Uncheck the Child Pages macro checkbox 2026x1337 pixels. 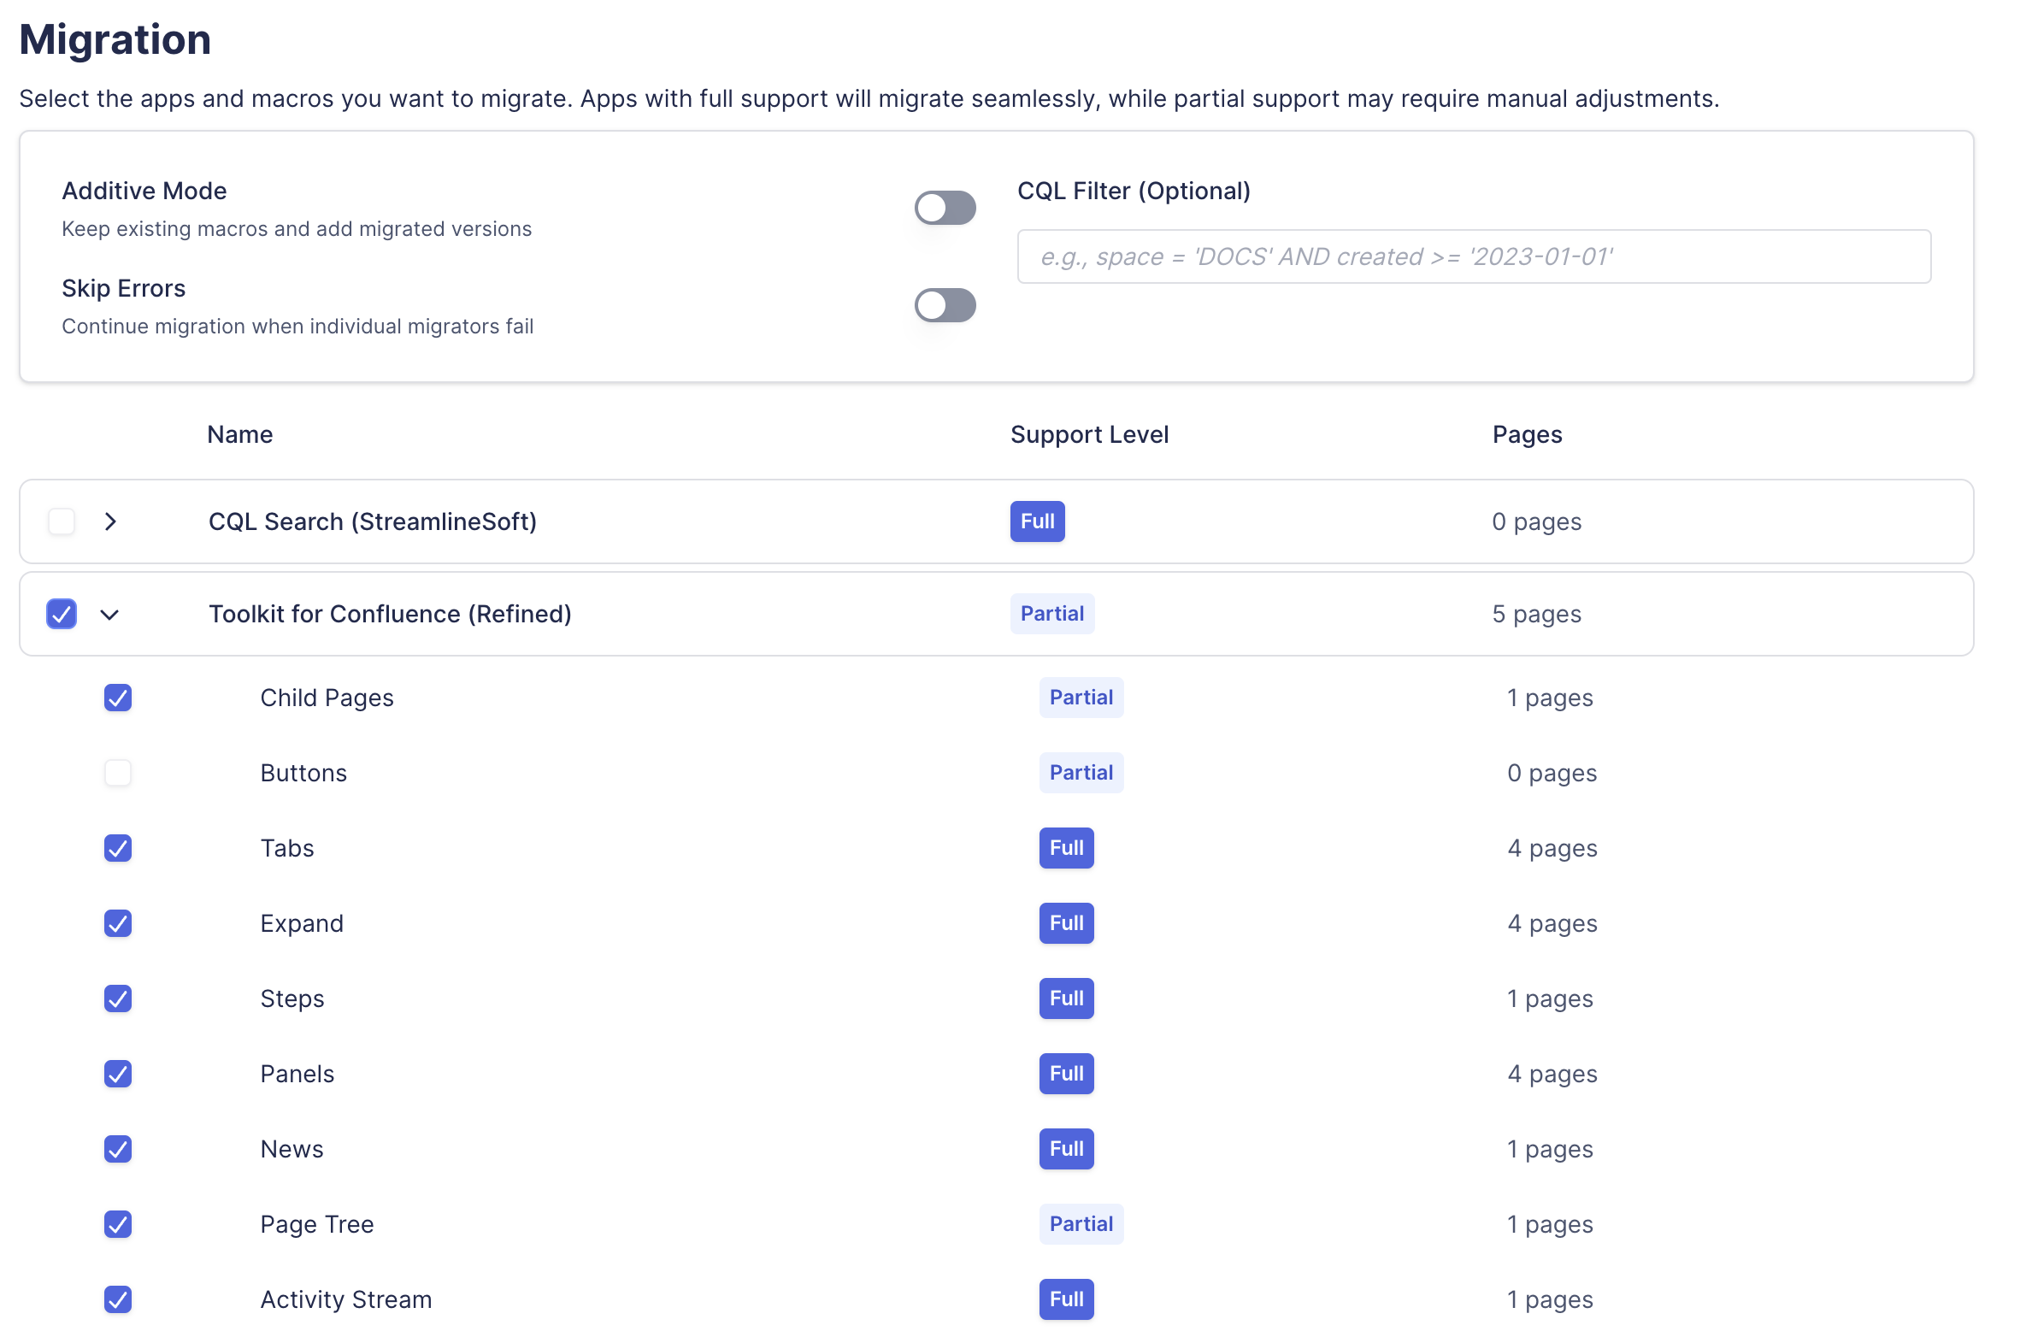coord(118,698)
